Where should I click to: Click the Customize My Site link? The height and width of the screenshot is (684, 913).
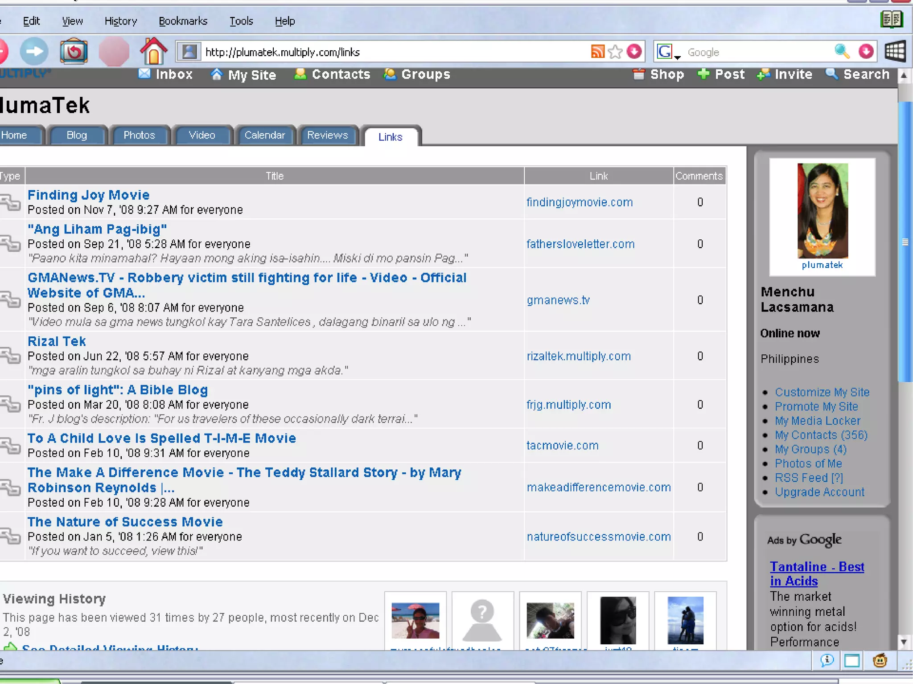822,392
